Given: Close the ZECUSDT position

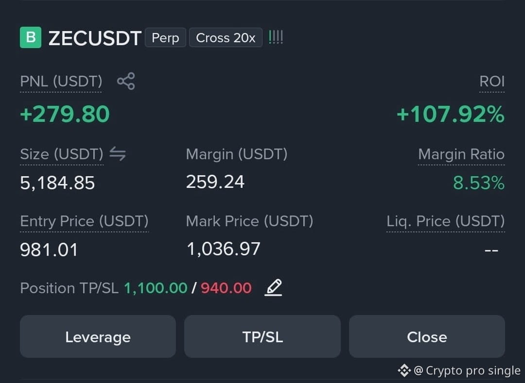Looking at the screenshot, I should click(427, 336).
